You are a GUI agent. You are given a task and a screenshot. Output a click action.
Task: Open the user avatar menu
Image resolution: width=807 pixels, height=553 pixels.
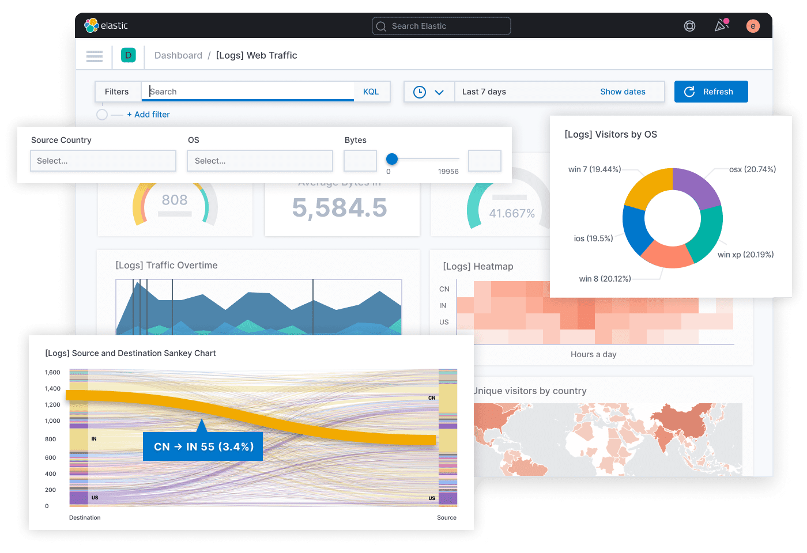pyautogui.click(x=753, y=25)
